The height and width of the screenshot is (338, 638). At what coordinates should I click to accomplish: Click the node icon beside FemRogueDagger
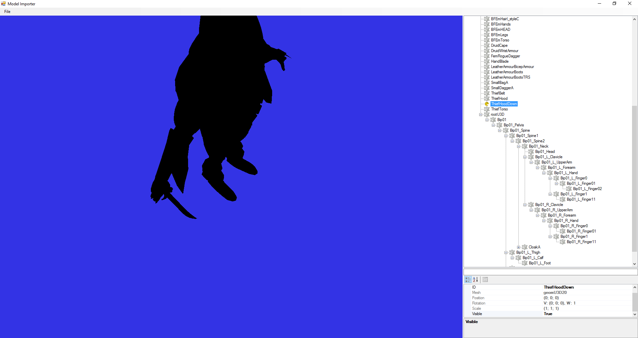[487, 56]
